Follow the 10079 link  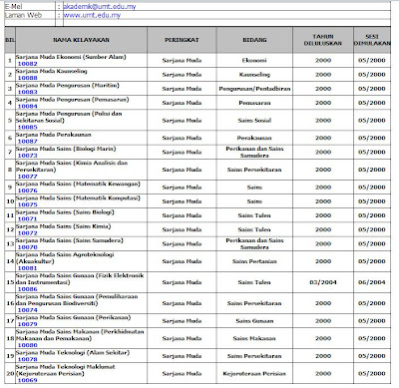pyautogui.click(x=28, y=324)
